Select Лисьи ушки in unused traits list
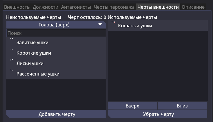 click(x=30, y=64)
